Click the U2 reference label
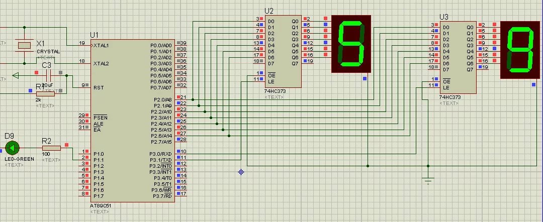The width and height of the screenshot is (543, 222). (x=269, y=12)
